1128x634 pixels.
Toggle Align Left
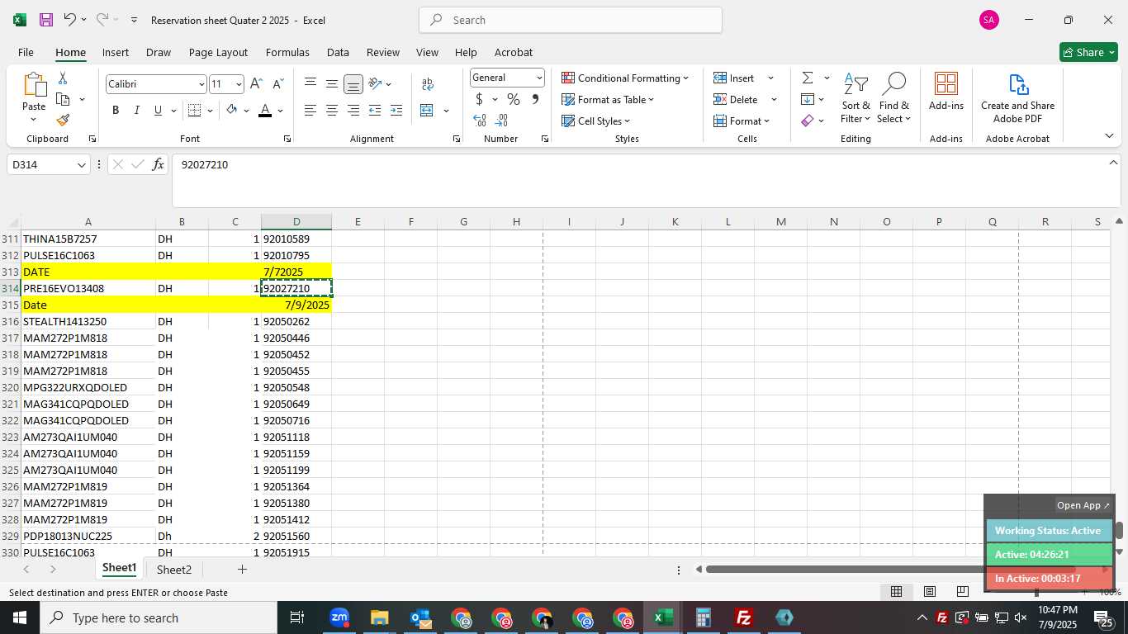tap(310, 110)
